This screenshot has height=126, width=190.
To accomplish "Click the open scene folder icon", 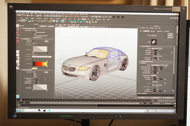I will click(x=29, y=16).
